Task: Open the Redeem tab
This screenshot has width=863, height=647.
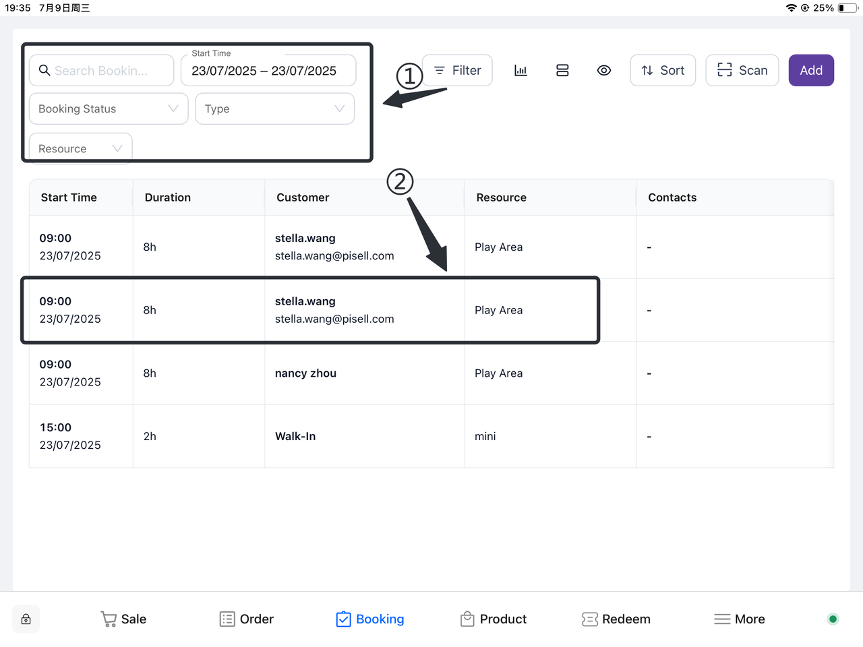Action: [x=616, y=619]
